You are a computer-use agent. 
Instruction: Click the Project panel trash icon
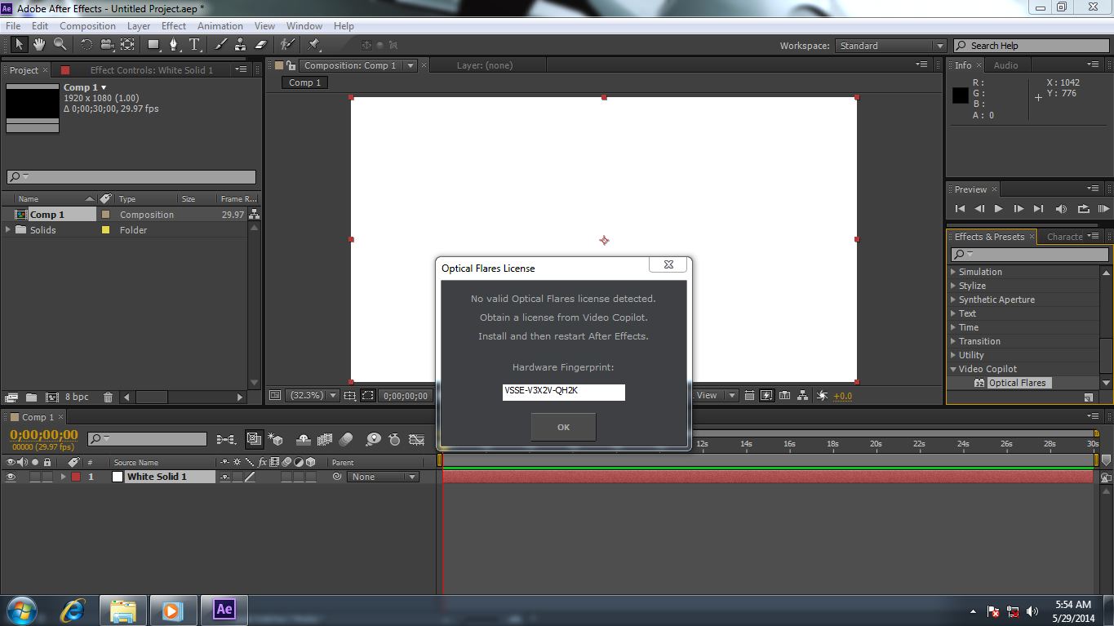tap(108, 397)
